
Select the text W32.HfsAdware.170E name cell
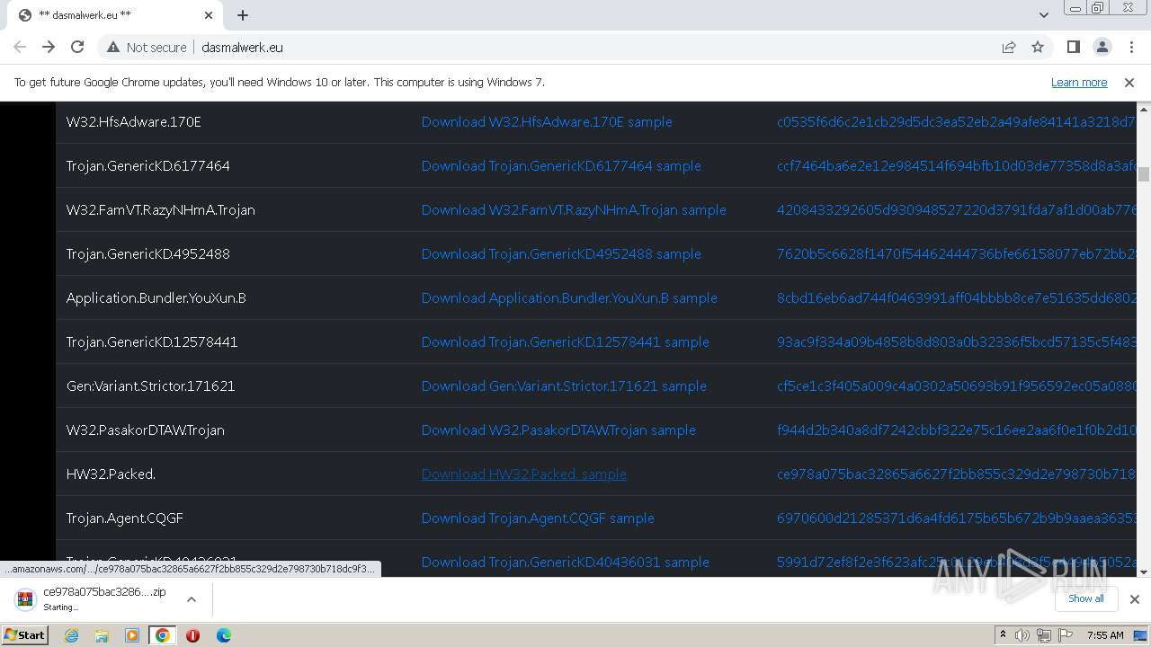point(133,121)
